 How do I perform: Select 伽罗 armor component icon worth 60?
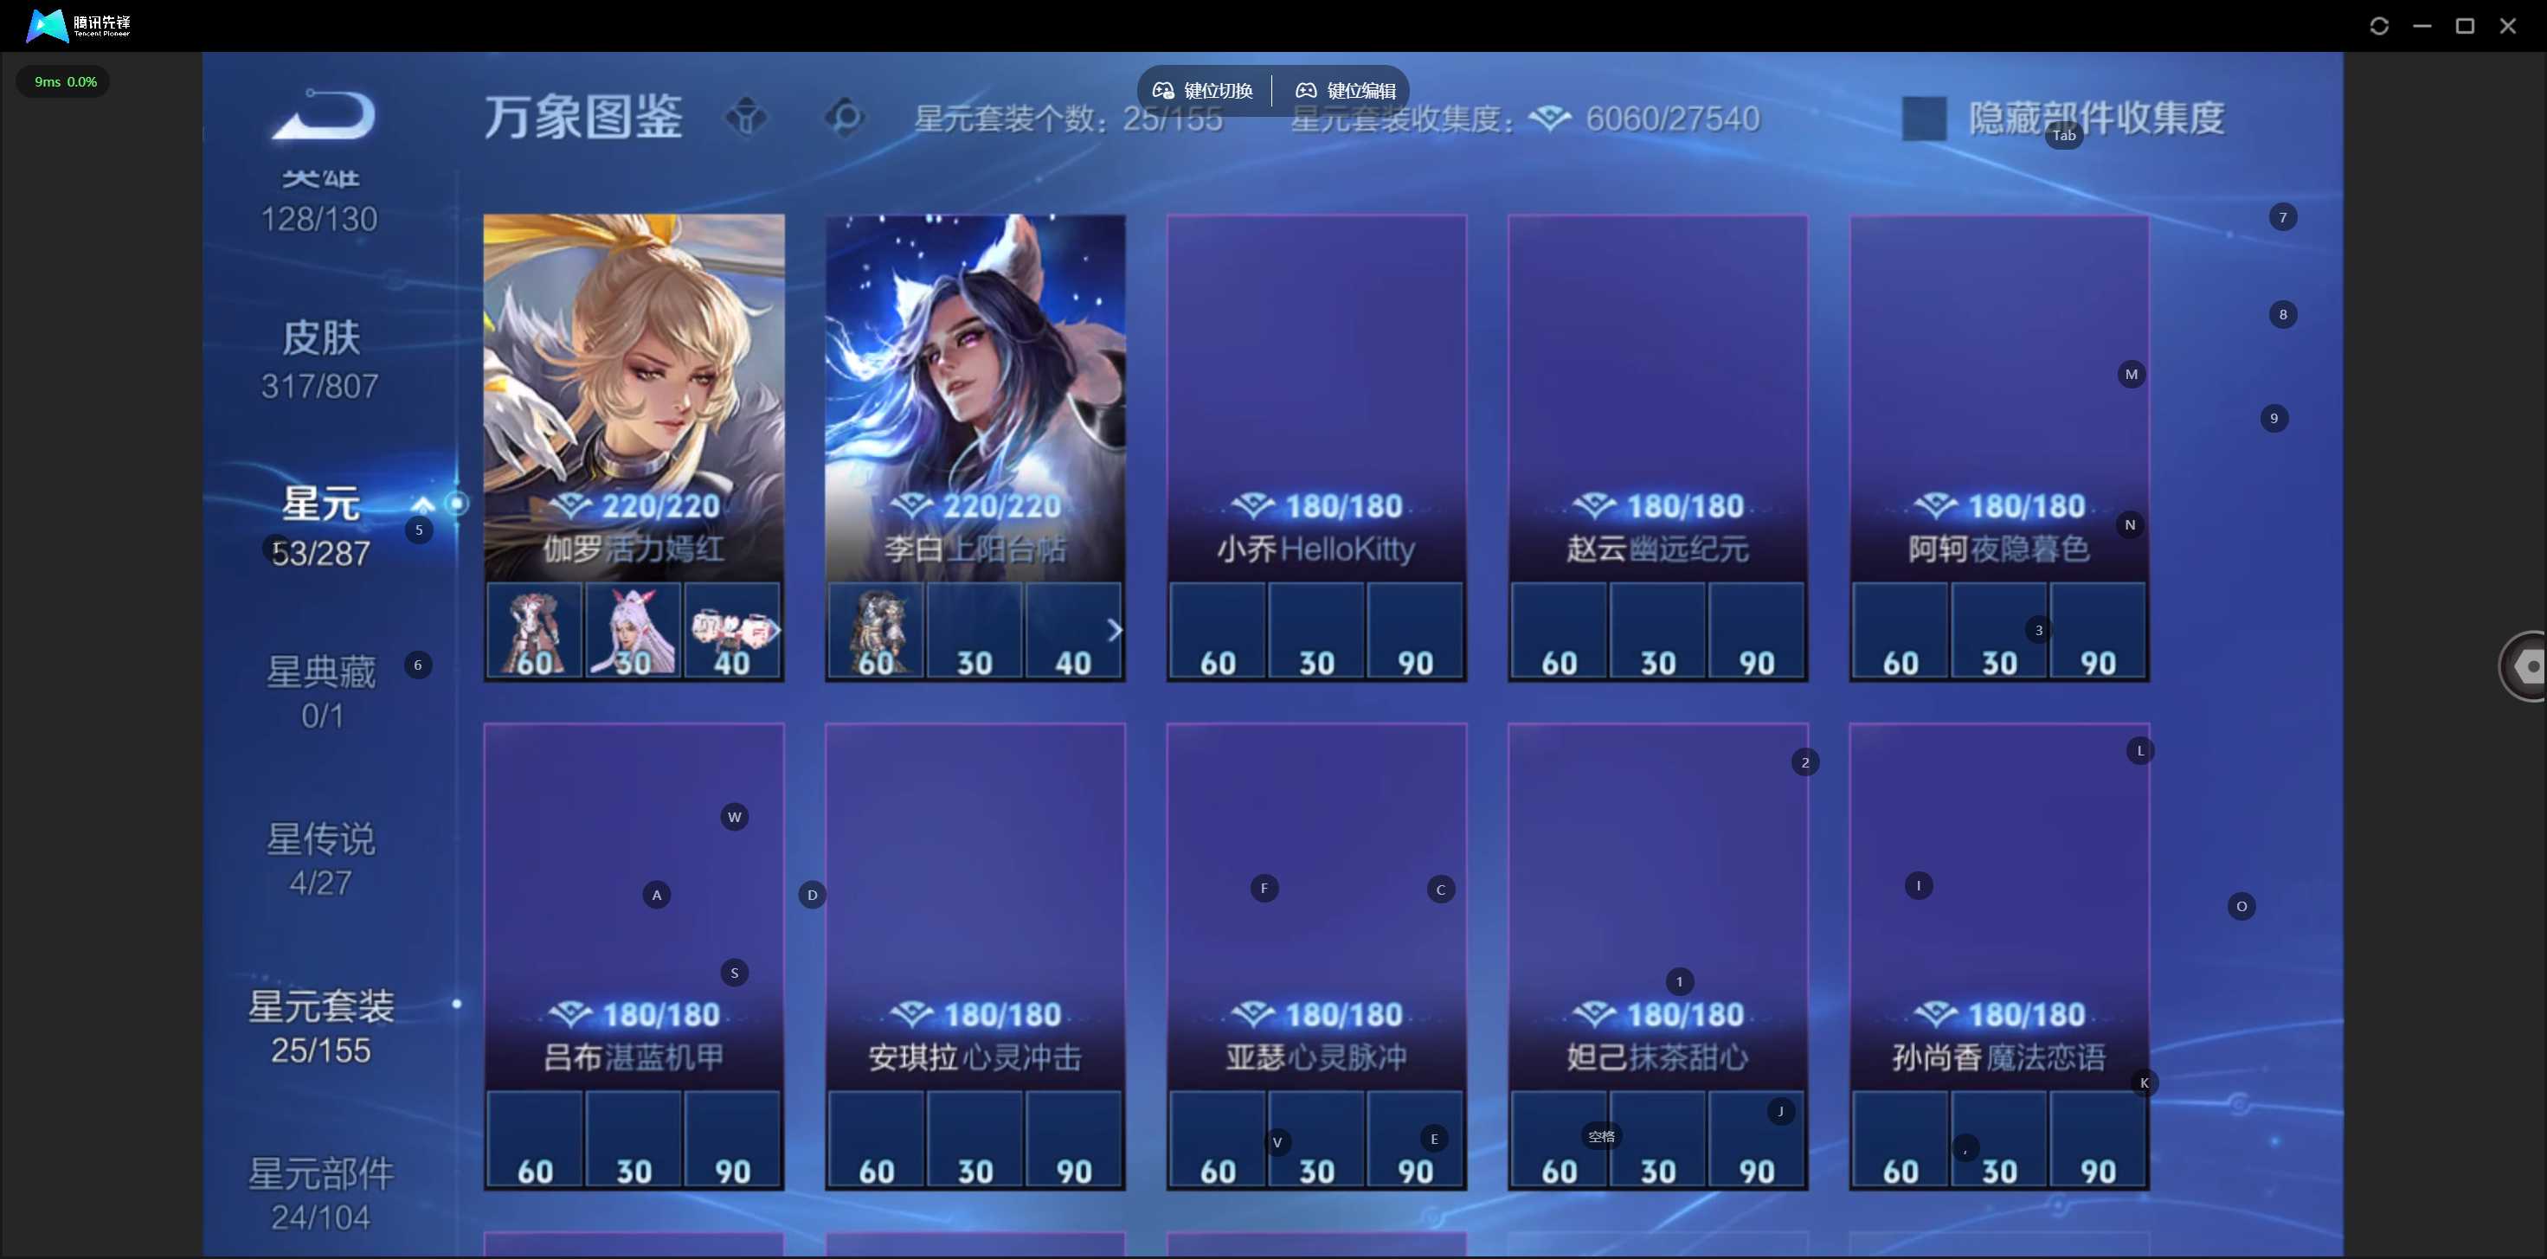[535, 631]
